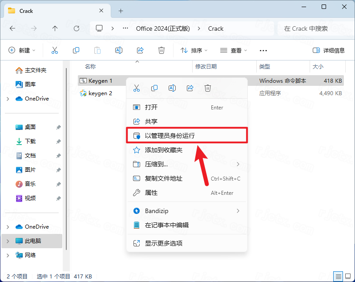355x282 pixels.
Task: Click the 新建 button
Action: click(x=22, y=50)
